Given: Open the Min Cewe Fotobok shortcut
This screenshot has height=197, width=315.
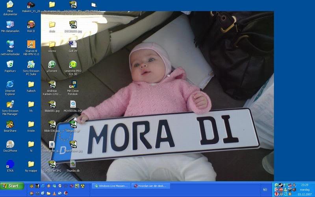Looking at the screenshot, I should pyautogui.click(x=73, y=84).
